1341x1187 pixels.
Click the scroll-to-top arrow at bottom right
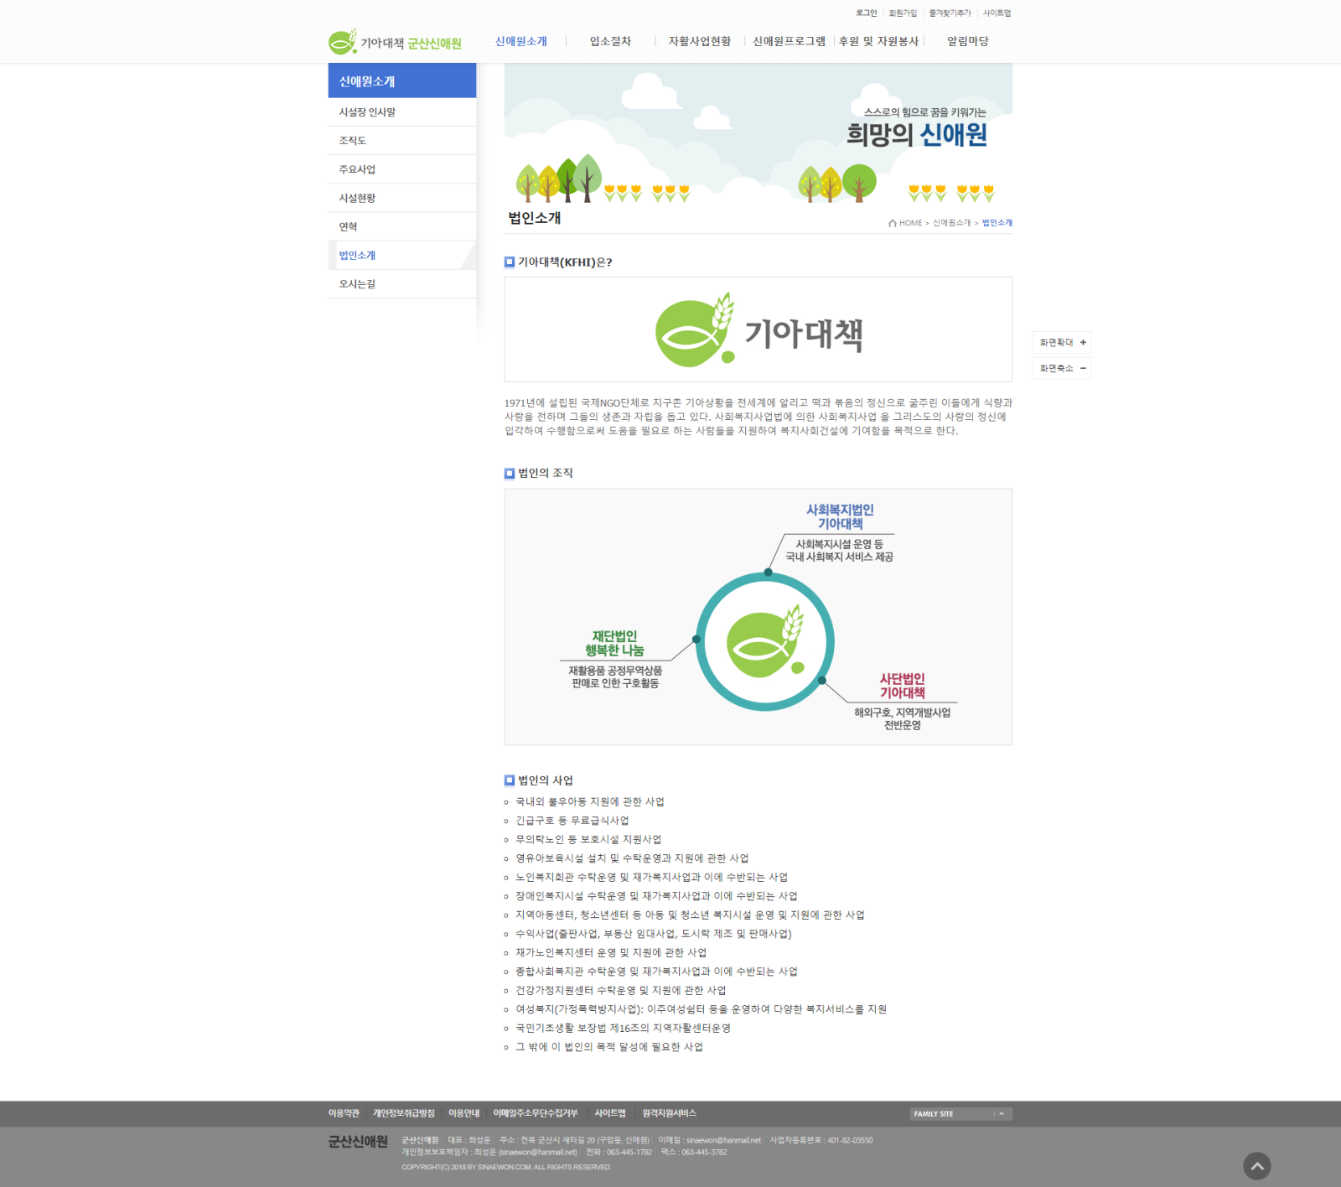point(1256,1165)
